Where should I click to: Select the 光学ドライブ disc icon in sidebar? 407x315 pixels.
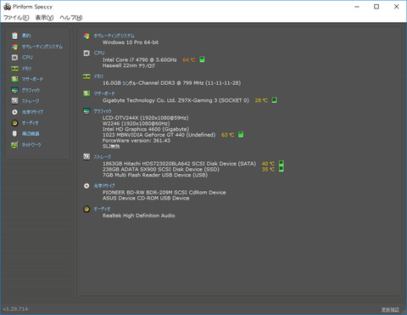14,112
